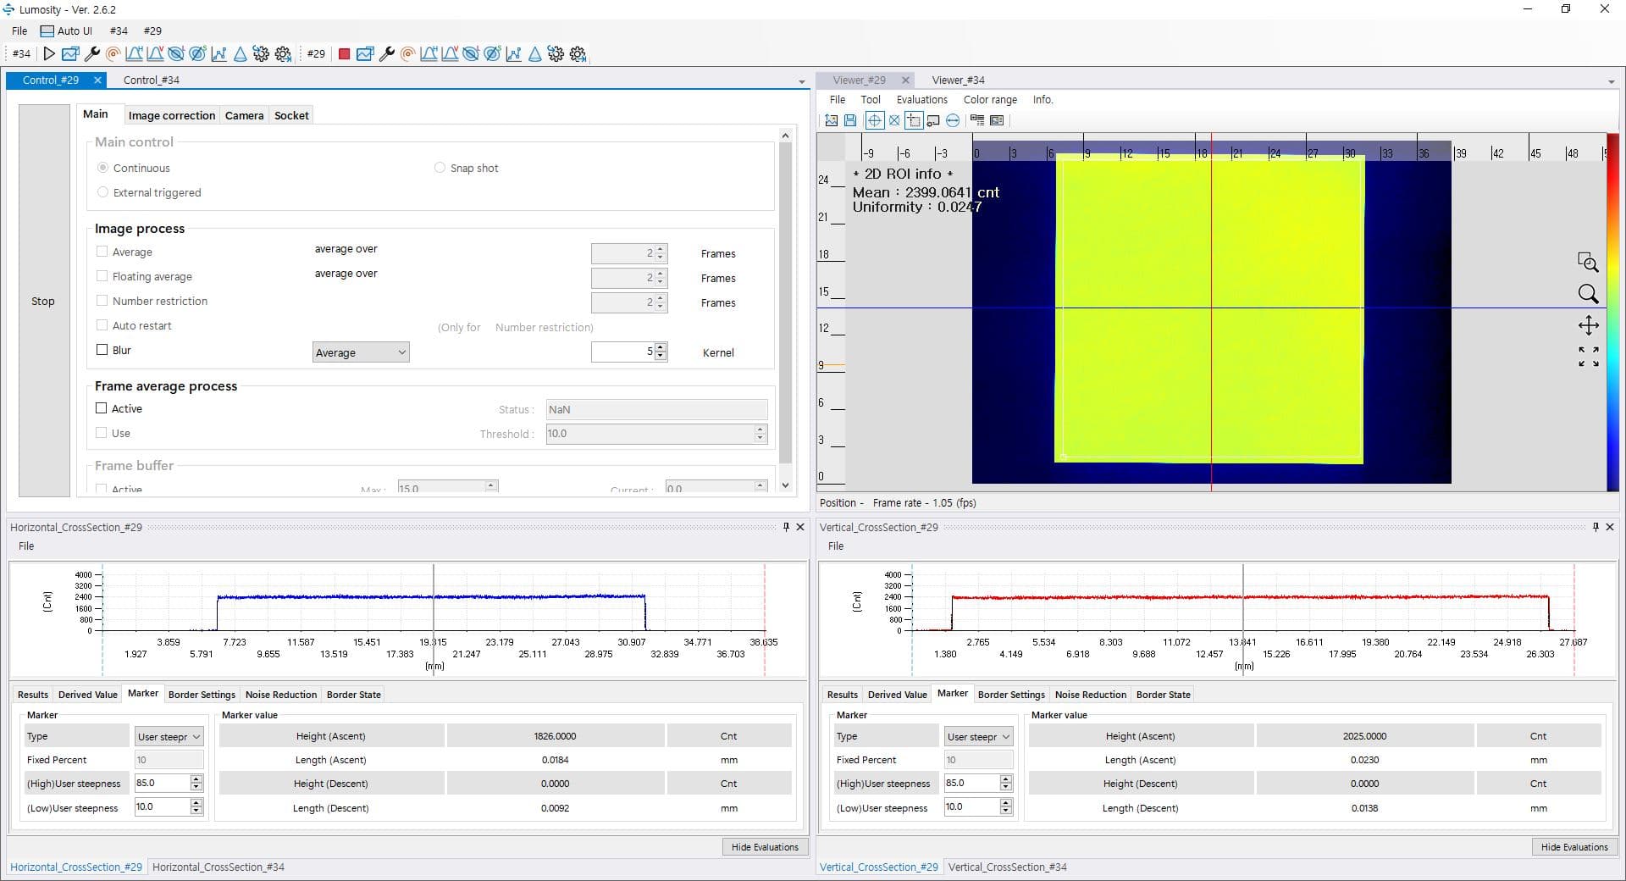Image resolution: width=1626 pixels, height=881 pixels.
Task: Click the #34 wrench settings icon
Action: pos(92,53)
